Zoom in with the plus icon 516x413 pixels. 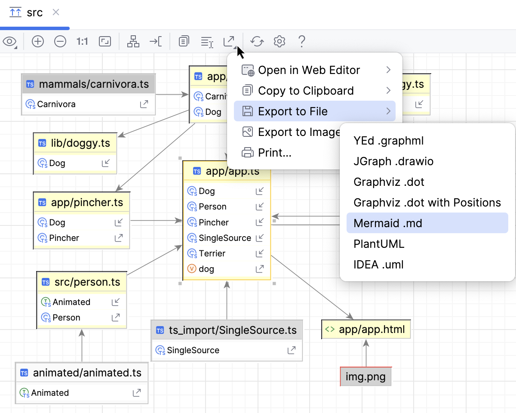point(38,42)
